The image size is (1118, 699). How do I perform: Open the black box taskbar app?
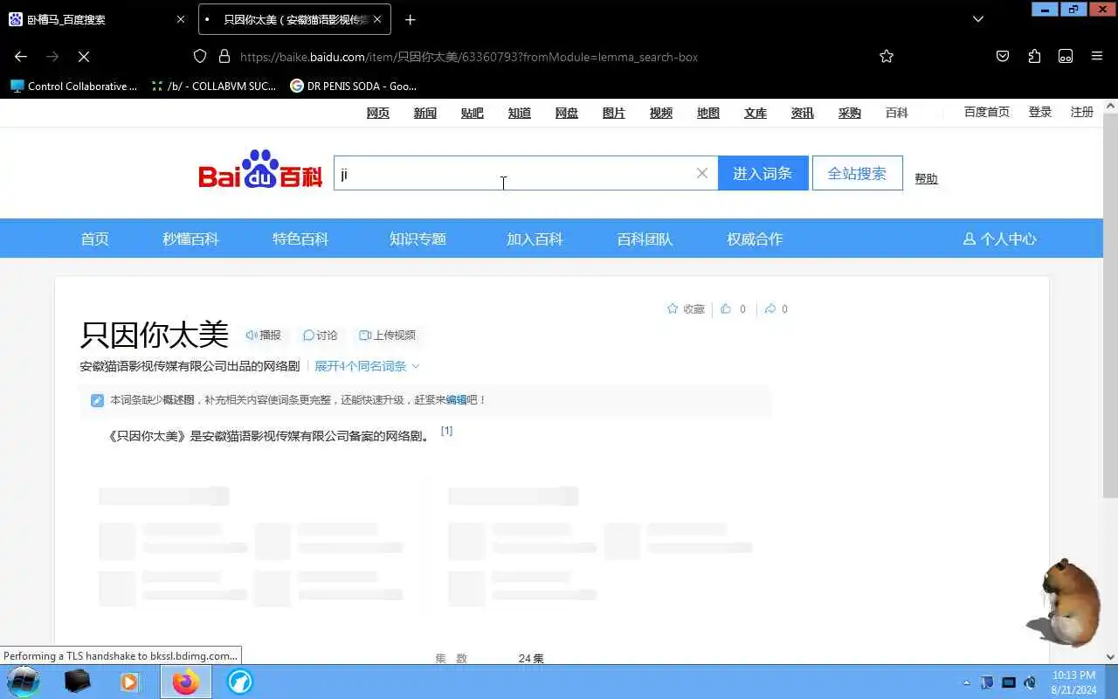point(78,682)
